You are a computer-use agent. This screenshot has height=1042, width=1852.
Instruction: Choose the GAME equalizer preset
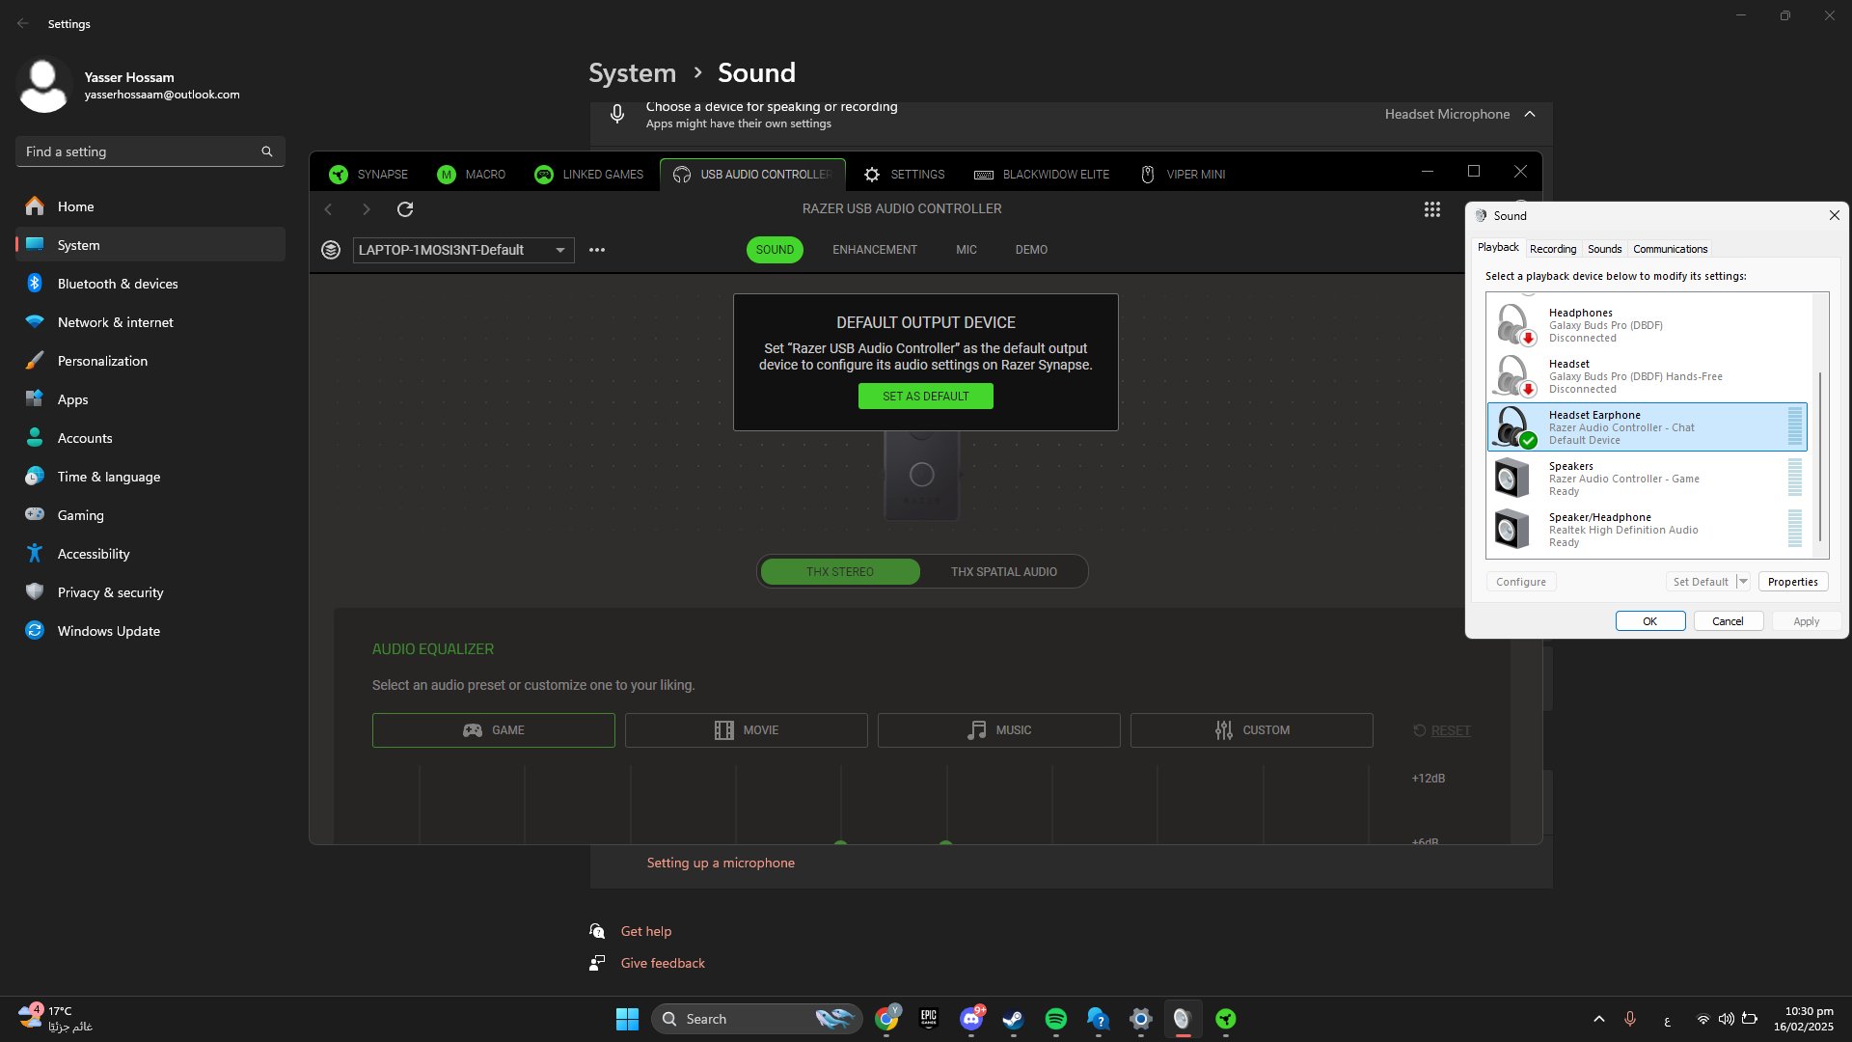494,730
